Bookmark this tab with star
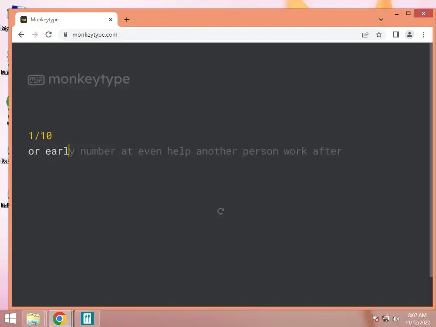 click(379, 34)
